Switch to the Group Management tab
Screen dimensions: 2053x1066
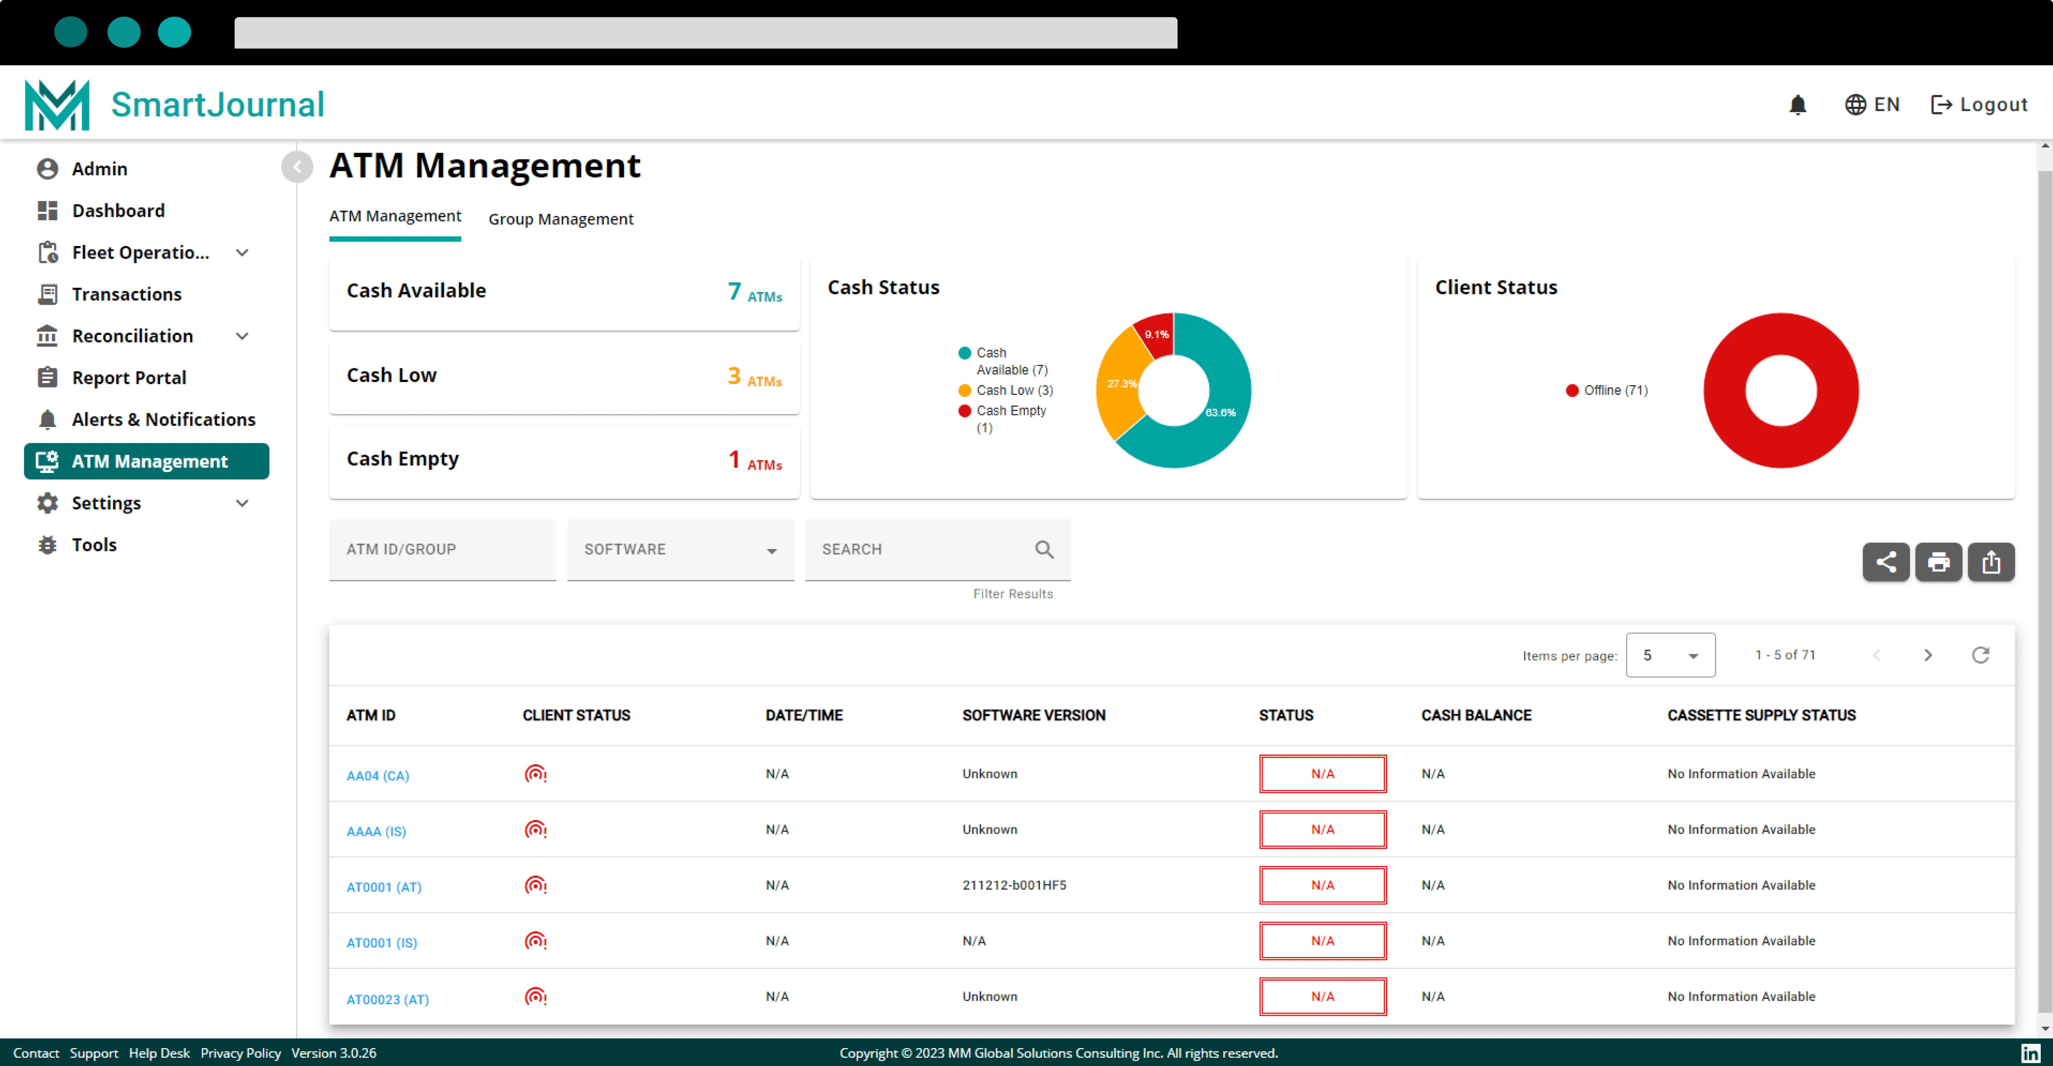tap(560, 219)
